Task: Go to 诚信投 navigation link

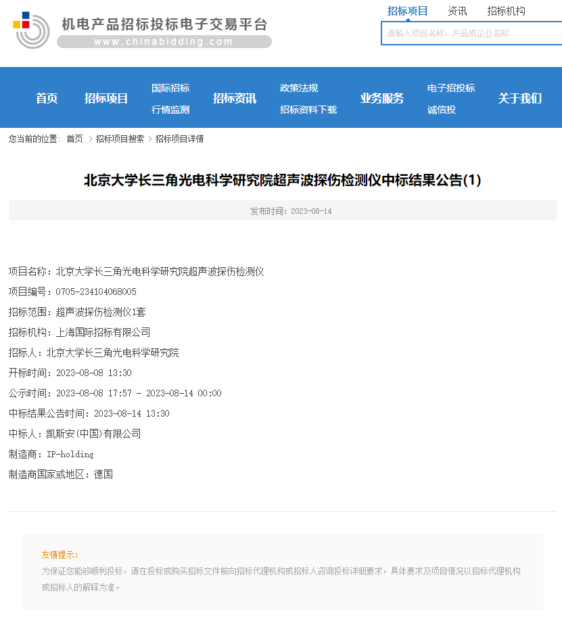Action: click(x=442, y=110)
